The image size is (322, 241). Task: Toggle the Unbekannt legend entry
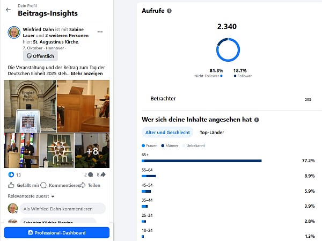pyautogui.click(x=194, y=145)
